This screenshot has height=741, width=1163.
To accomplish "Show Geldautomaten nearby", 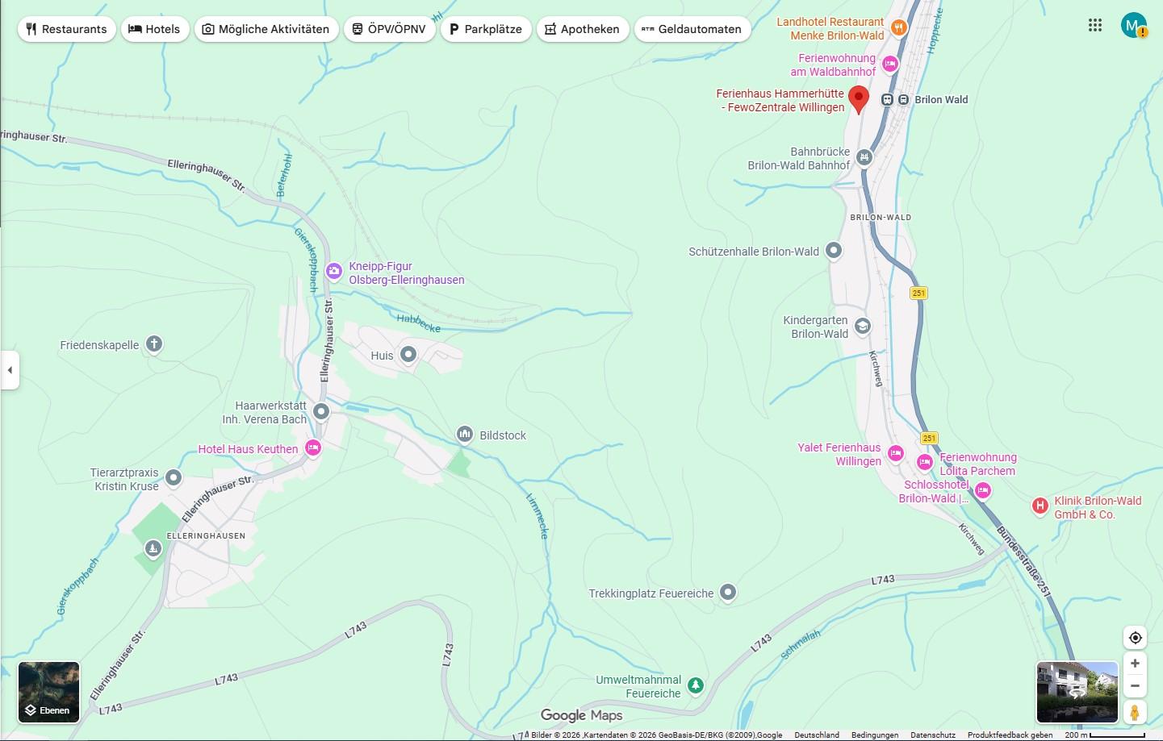I will click(x=692, y=29).
